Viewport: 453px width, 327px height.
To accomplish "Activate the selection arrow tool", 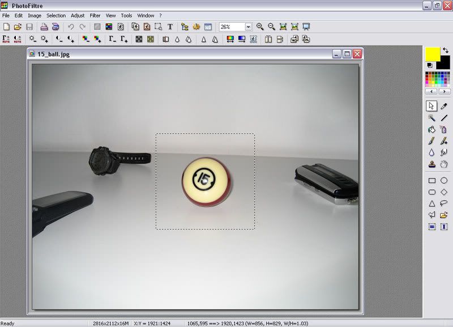I will [431, 106].
